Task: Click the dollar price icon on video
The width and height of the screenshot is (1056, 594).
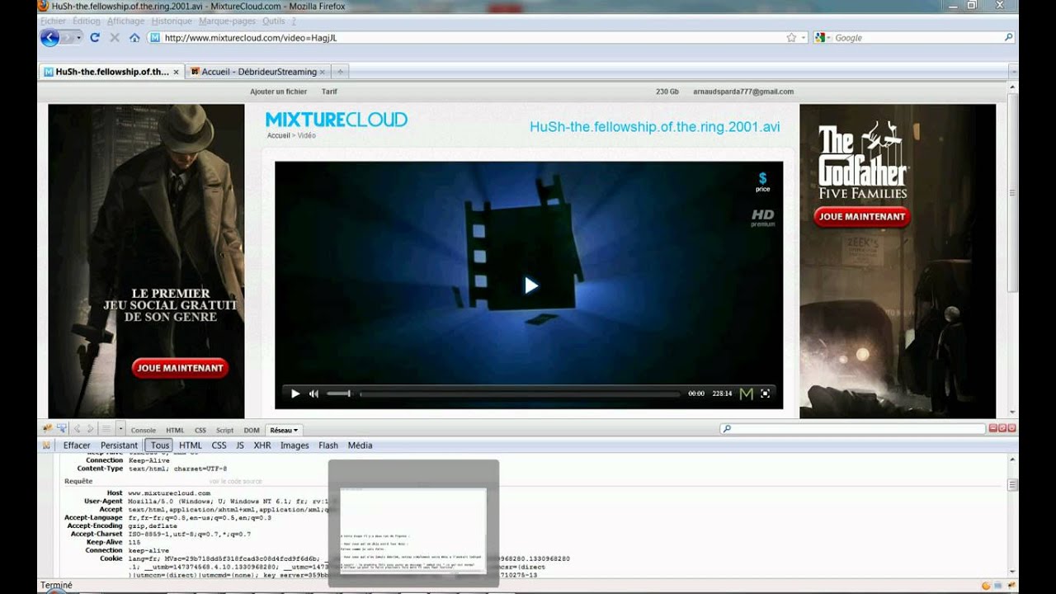Action: [x=762, y=181]
